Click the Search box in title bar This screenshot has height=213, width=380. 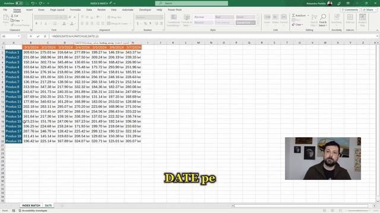(191, 4)
